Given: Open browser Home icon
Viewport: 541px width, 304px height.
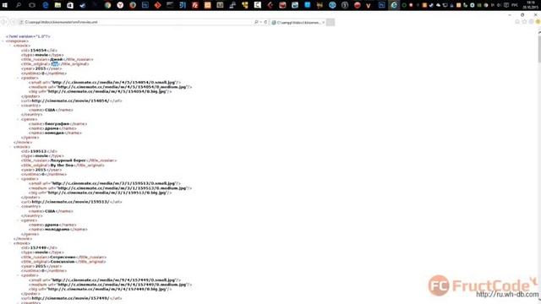Looking at the screenshot, I should pyautogui.click(x=517, y=22).
